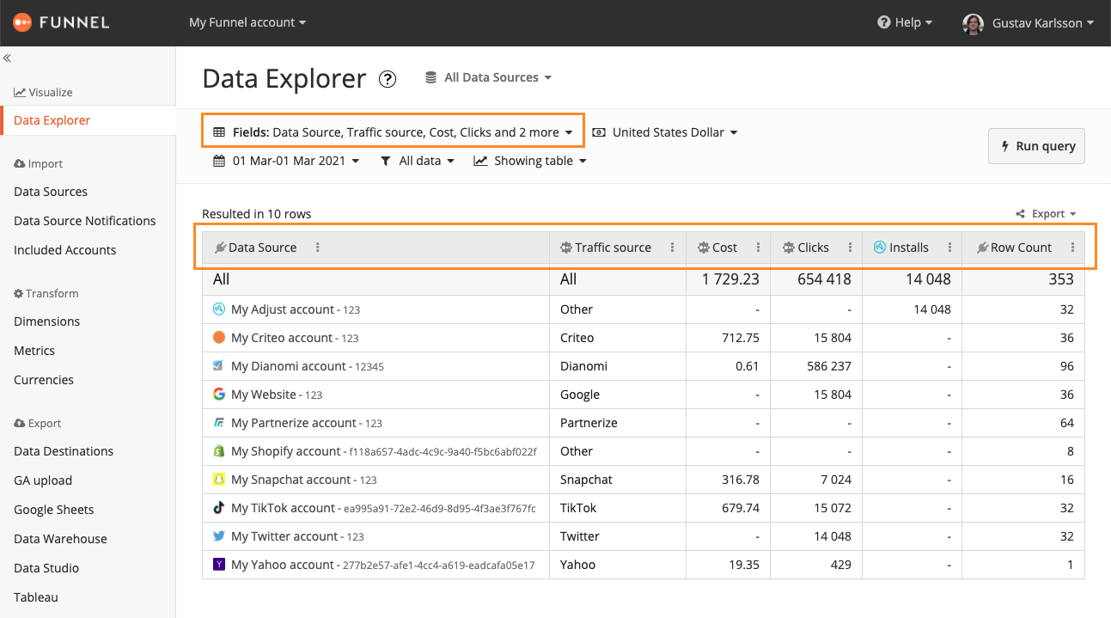Change the United States Dollar currency
The width and height of the screenshot is (1111, 618).
665,132
